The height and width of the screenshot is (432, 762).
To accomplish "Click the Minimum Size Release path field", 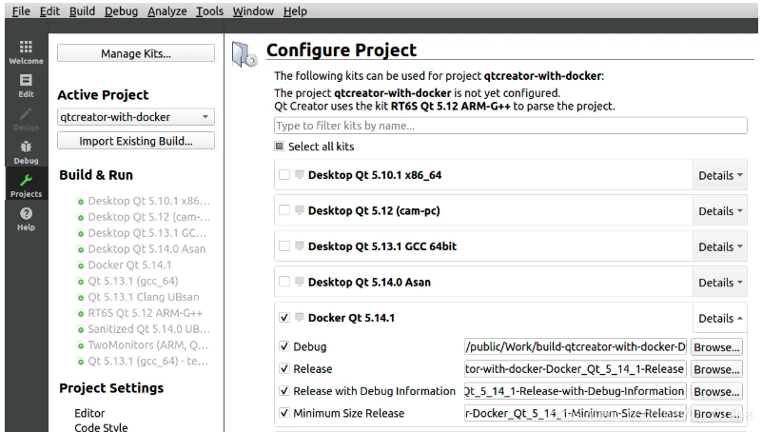I will [576, 413].
